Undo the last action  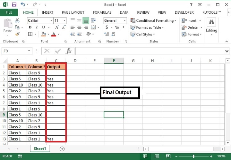[x=23, y=4]
